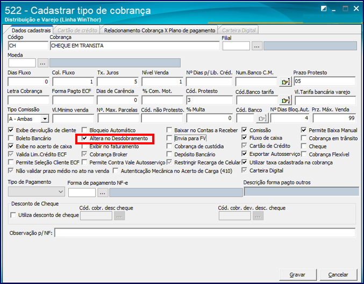Click the Nível Venda field

tap(162, 82)
